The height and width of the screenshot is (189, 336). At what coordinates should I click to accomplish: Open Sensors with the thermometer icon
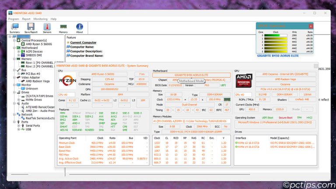click(x=47, y=28)
